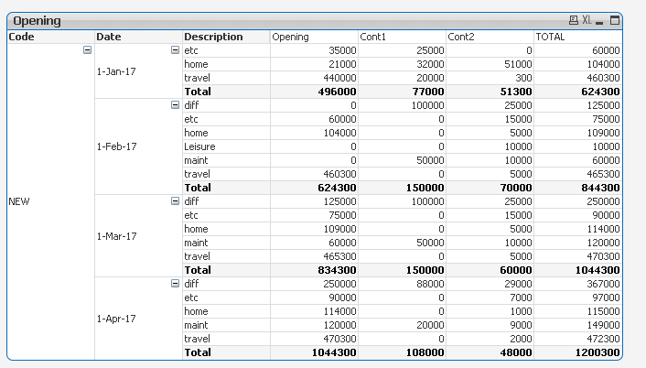Click Opening value 440000
Viewport: 646px width, 368px height.
[314, 78]
